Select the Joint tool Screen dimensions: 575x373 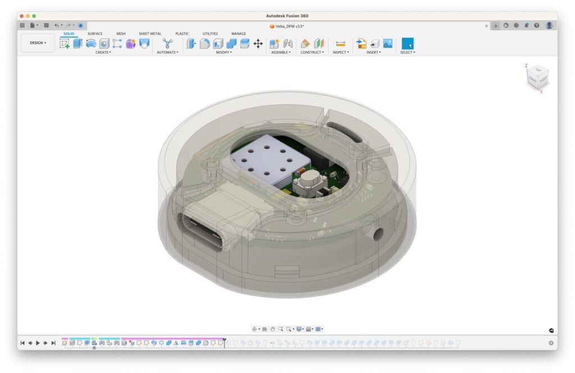(x=288, y=44)
